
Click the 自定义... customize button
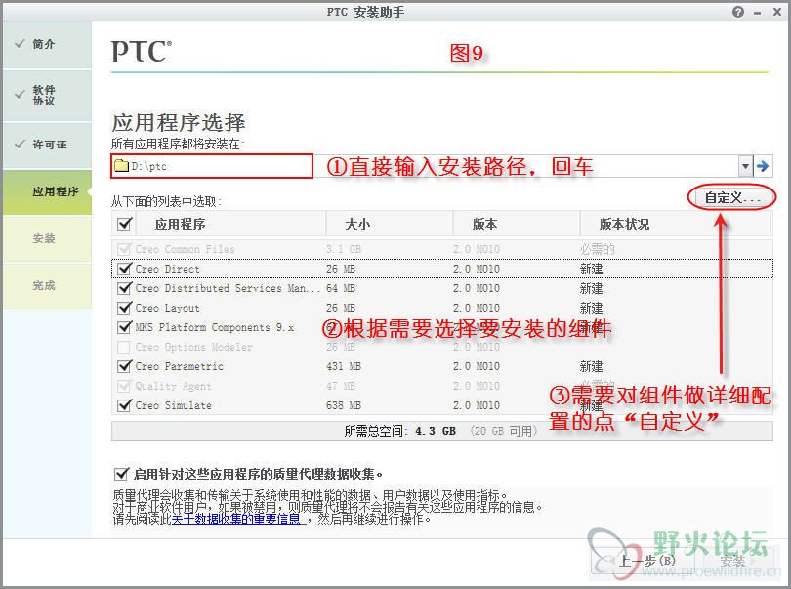point(731,198)
